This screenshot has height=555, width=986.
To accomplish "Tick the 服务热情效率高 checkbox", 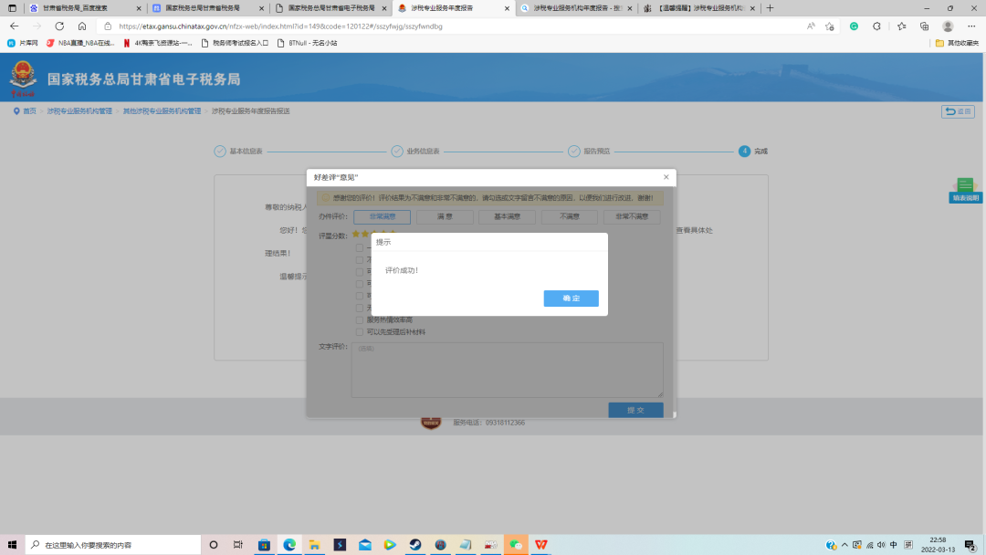I will pos(359,320).
